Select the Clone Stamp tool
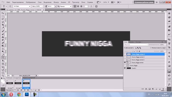 coord(3,37)
